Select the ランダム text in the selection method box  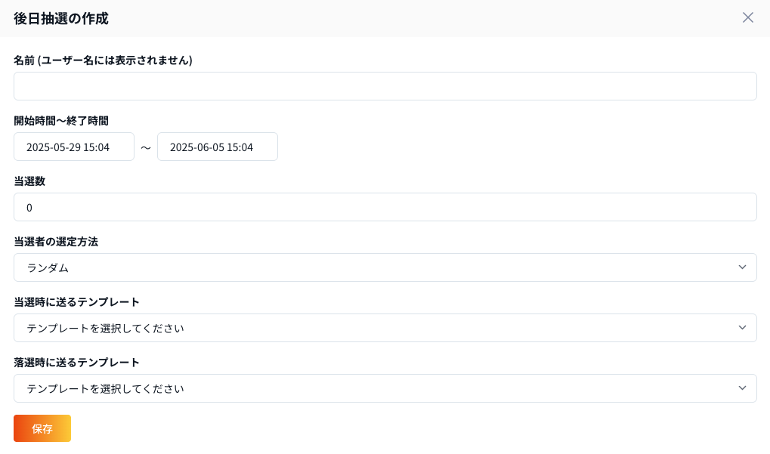[x=48, y=267]
